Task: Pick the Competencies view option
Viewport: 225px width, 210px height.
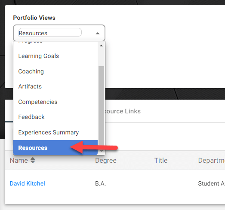Action: pyautogui.click(x=55, y=102)
